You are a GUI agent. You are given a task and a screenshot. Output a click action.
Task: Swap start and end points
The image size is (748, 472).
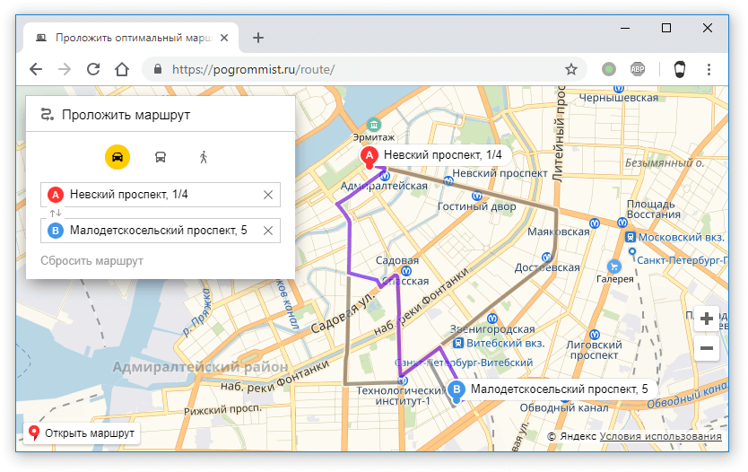[x=56, y=213]
